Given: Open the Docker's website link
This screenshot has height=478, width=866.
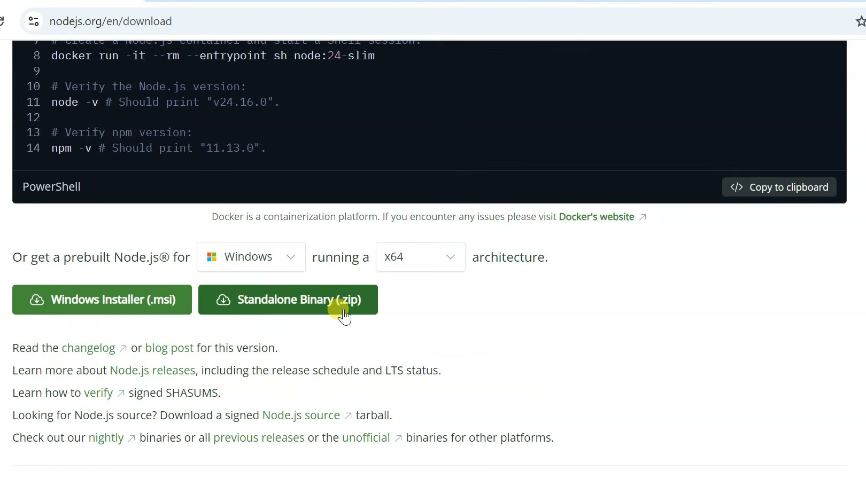Looking at the screenshot, I should point(597,217).
